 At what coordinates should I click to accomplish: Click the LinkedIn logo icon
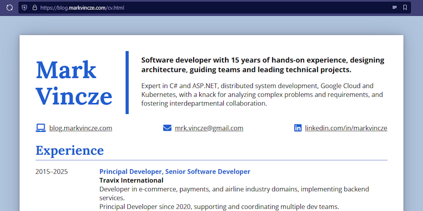coord(298,128)
